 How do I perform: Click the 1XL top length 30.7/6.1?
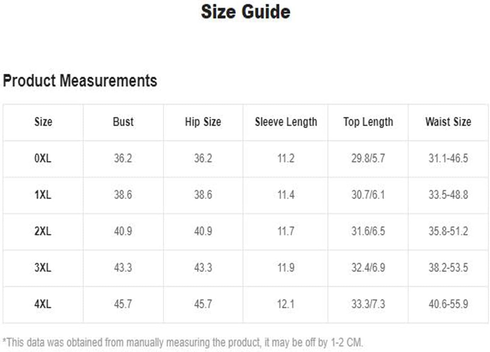[368, 195]
